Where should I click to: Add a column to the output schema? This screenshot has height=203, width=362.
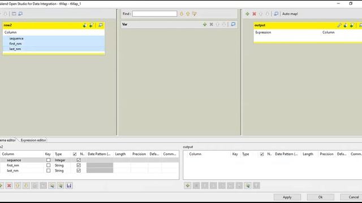click(x=187, y=186)
